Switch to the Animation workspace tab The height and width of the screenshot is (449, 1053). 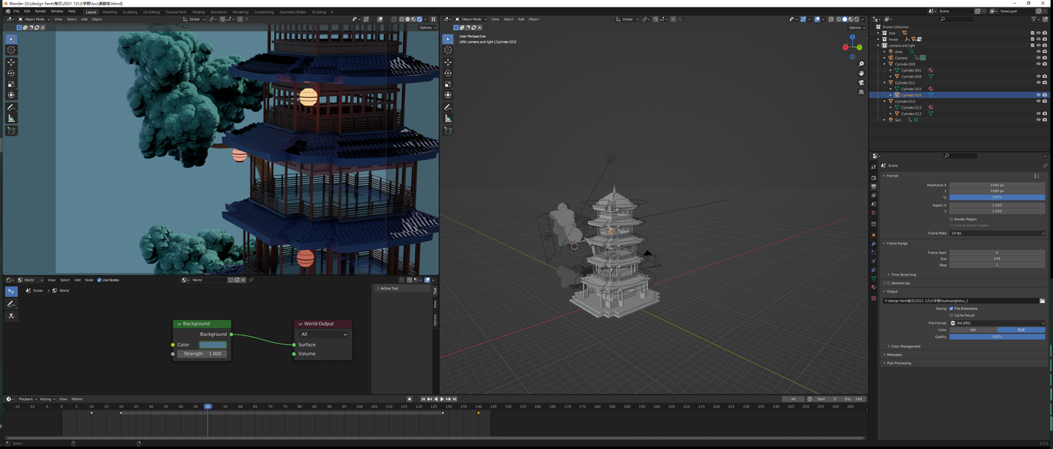click(x=219, y=12)
